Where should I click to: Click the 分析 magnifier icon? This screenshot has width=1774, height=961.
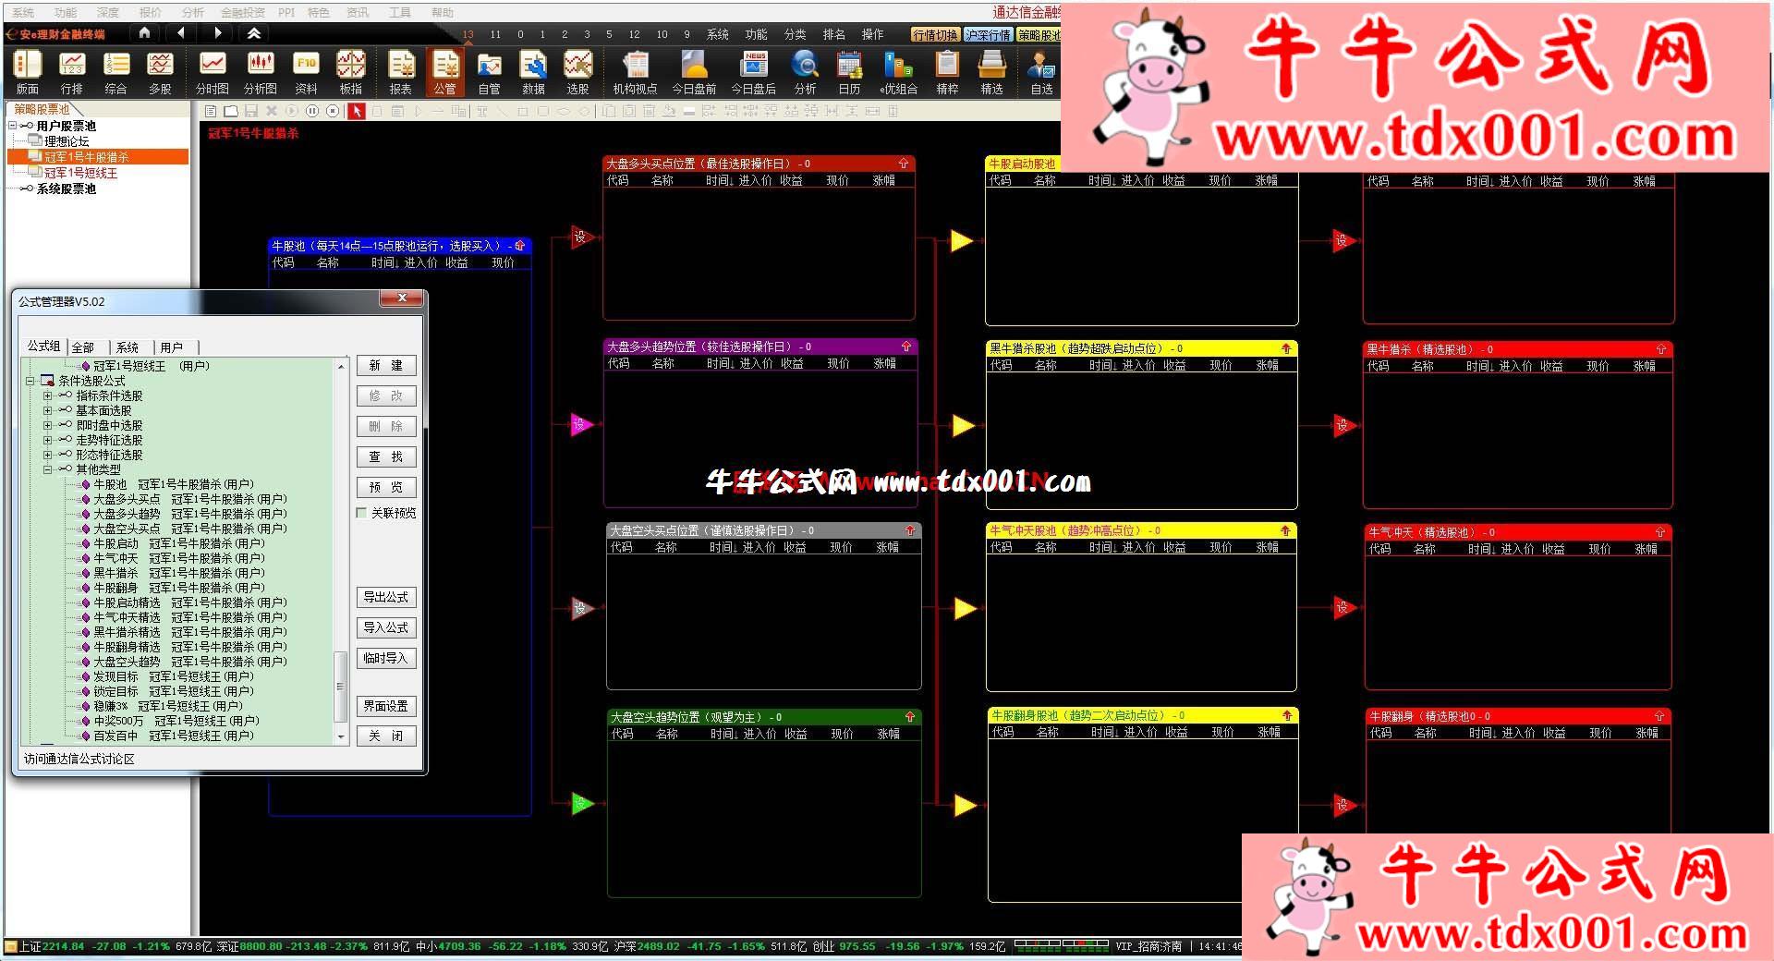tap(805, 72)
